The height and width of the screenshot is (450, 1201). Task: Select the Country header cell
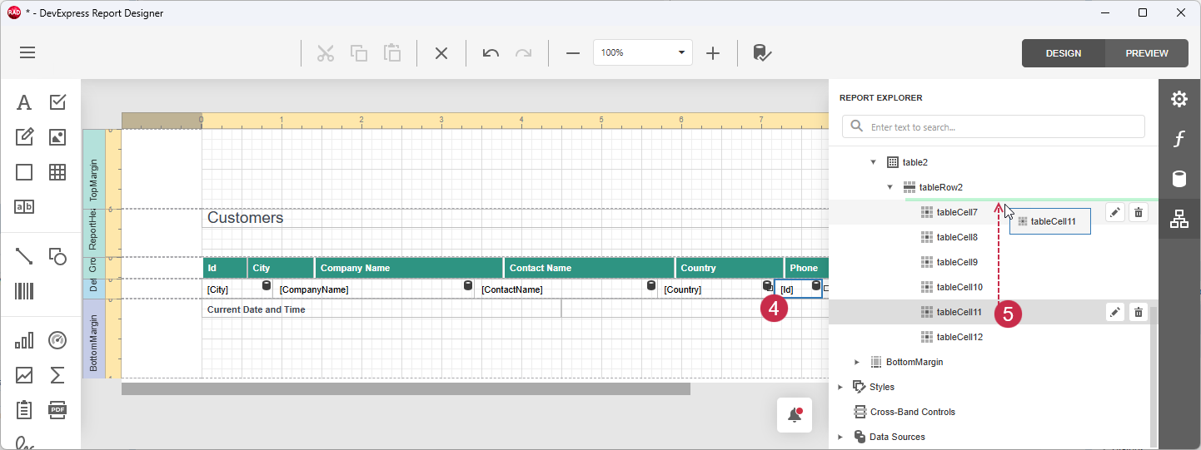click(730, 268)
